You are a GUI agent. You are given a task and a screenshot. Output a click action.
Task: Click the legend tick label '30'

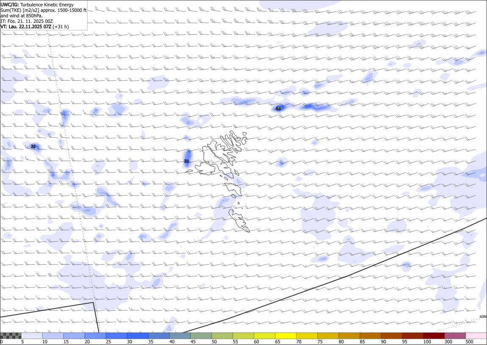130,342
